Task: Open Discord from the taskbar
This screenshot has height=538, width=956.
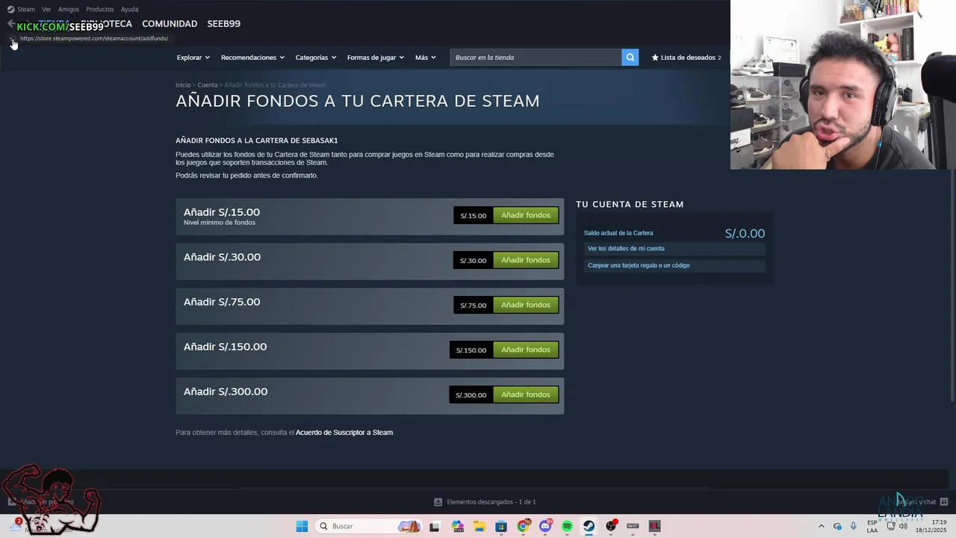Action: click(545, 526)
